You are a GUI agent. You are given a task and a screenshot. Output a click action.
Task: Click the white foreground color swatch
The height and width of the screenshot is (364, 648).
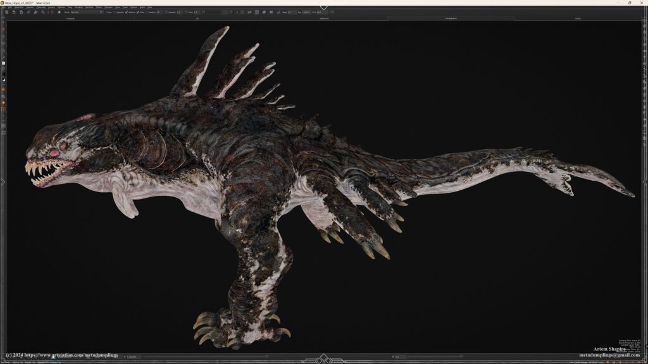[x=3, y=63]
